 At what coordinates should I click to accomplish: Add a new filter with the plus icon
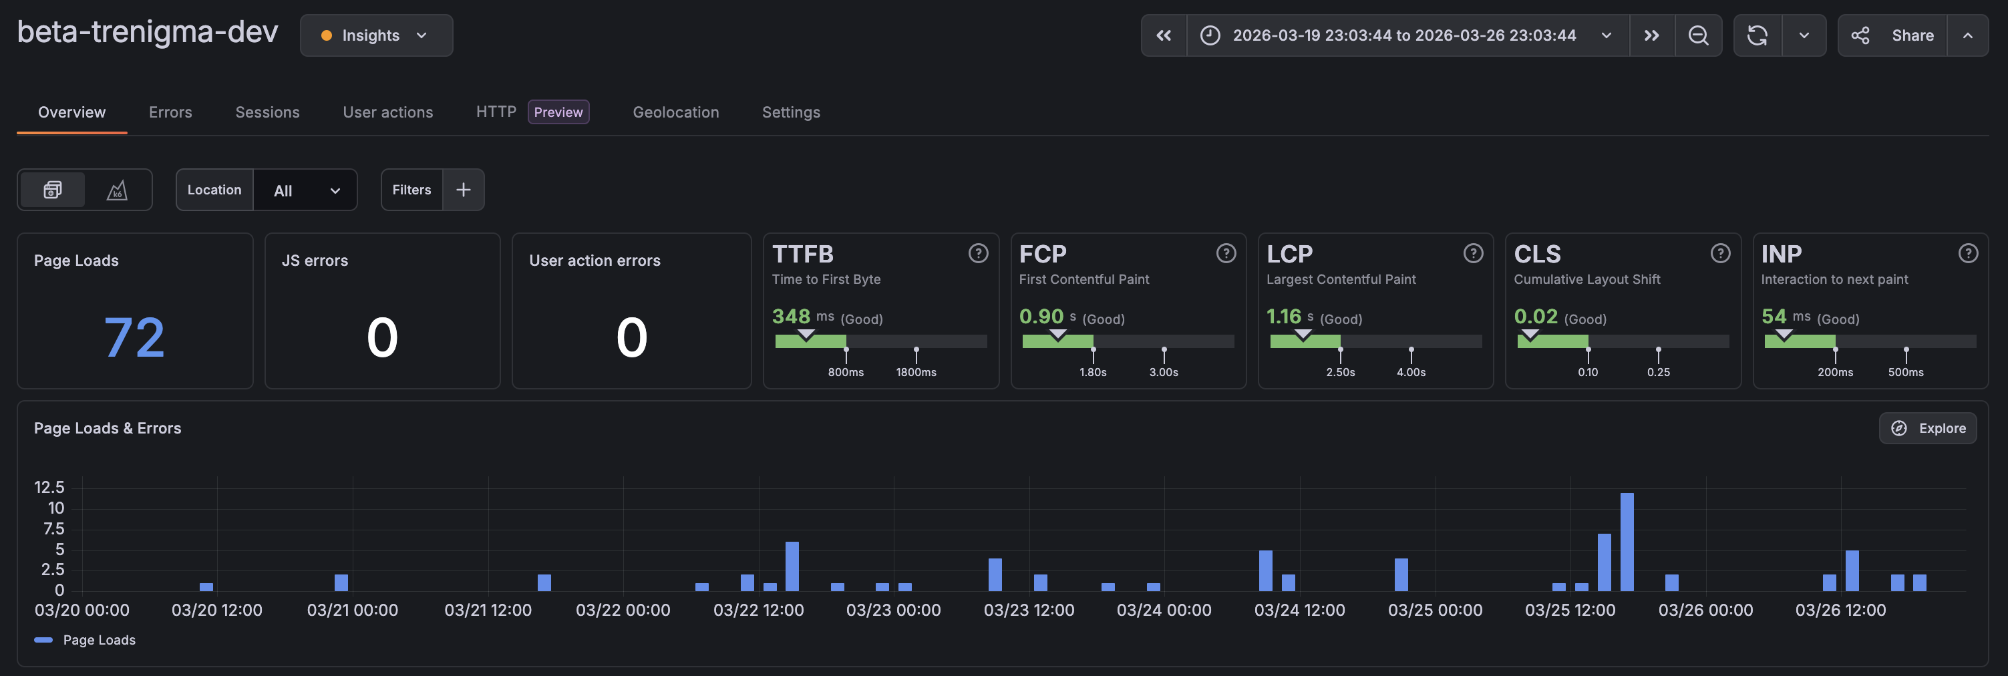click(x=463, y=190)
